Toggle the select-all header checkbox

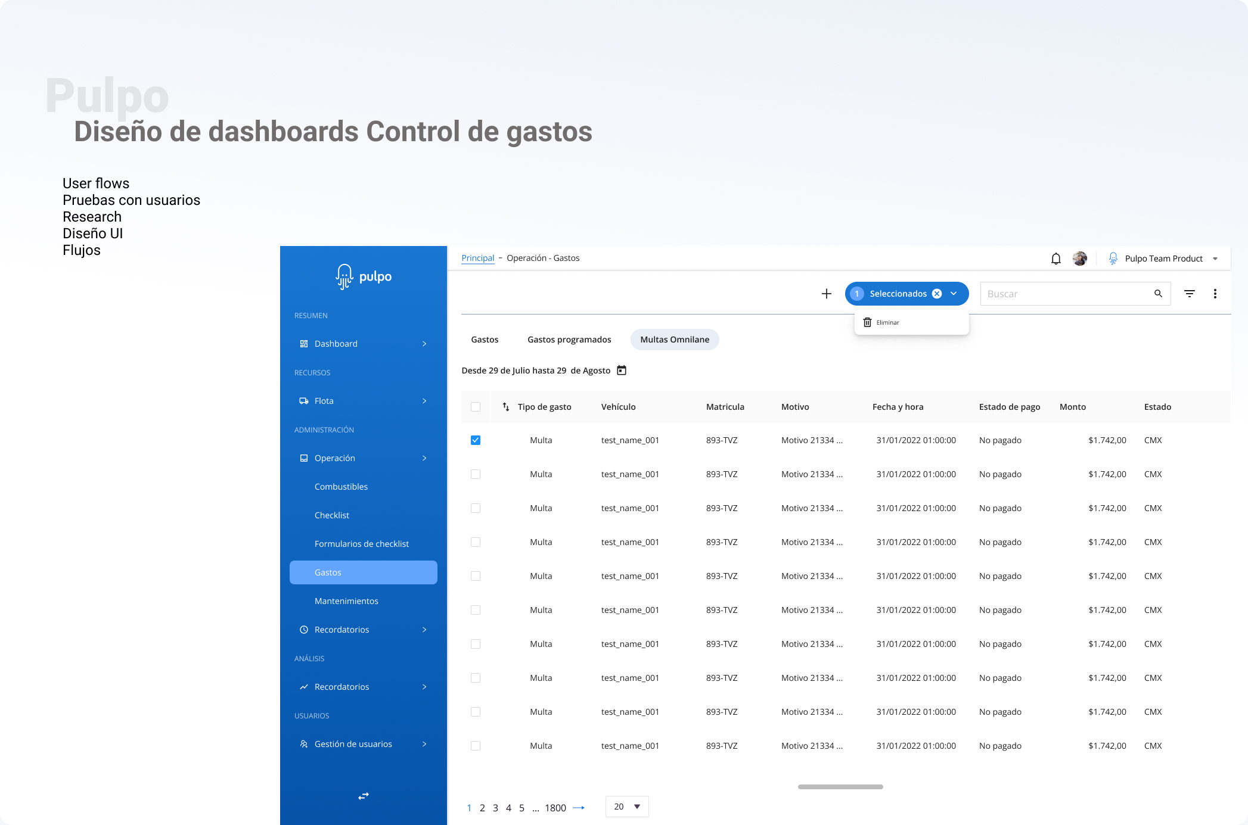[476, 407]
